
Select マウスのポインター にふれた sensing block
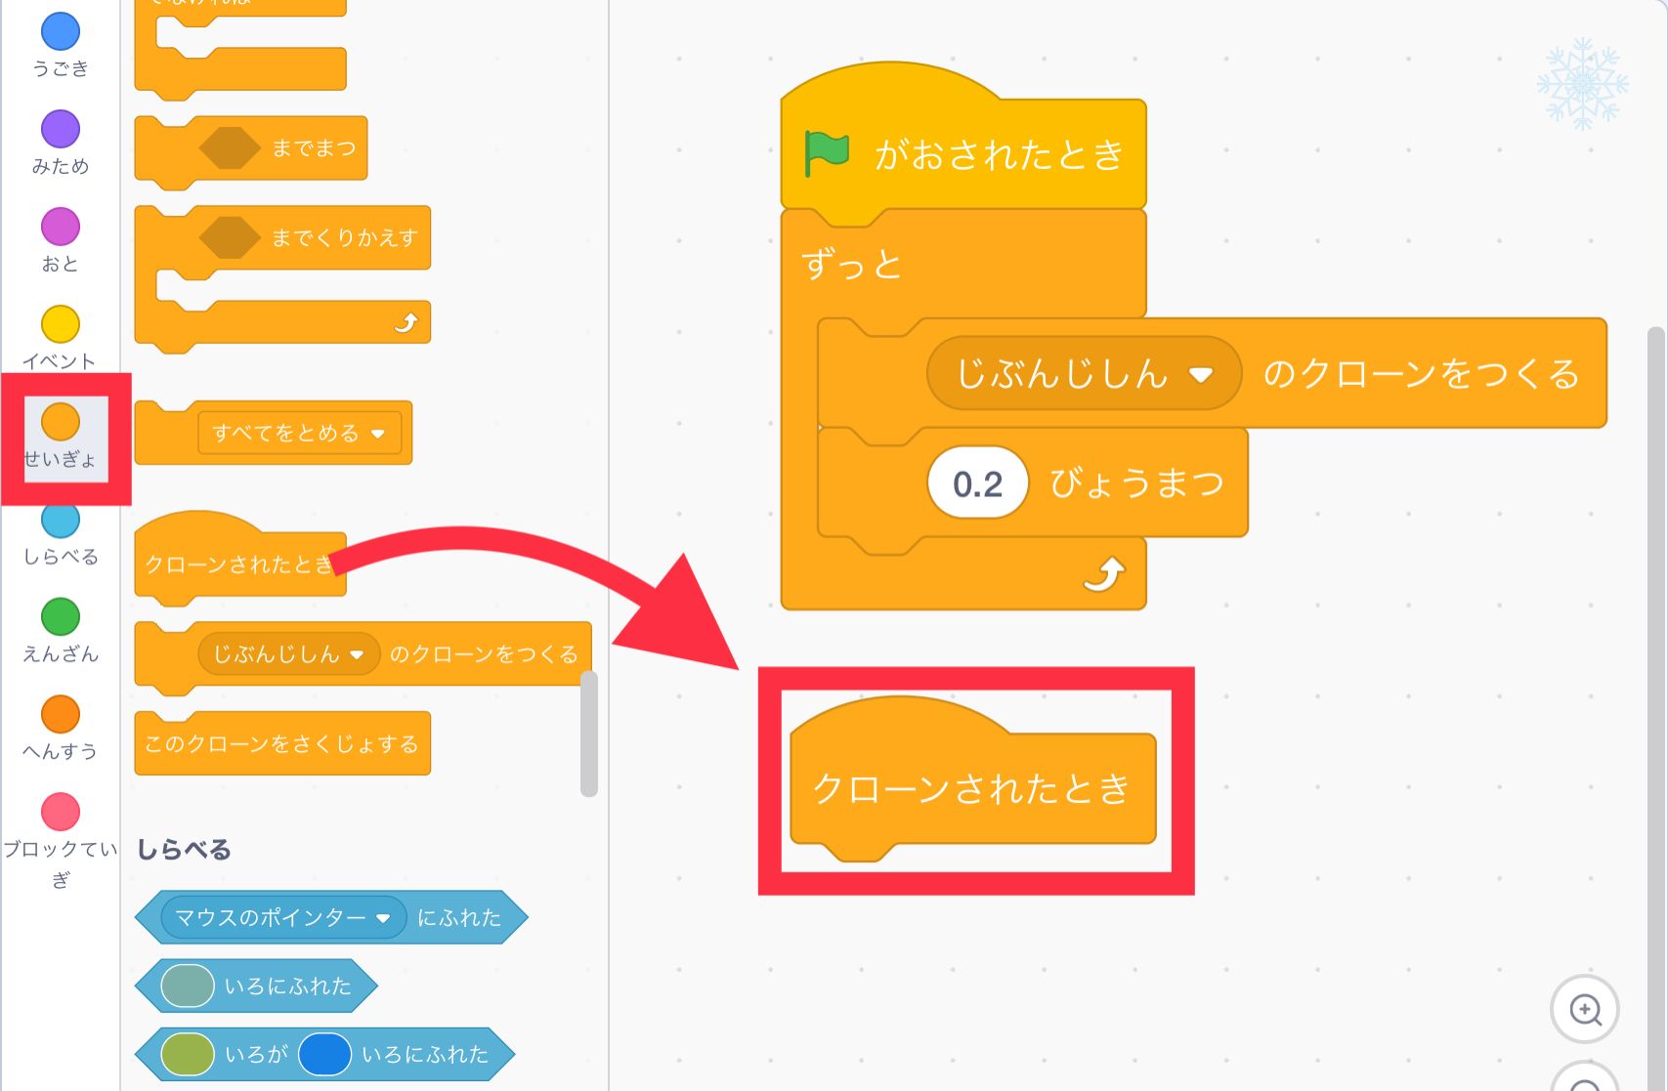[x=331, y=918]
